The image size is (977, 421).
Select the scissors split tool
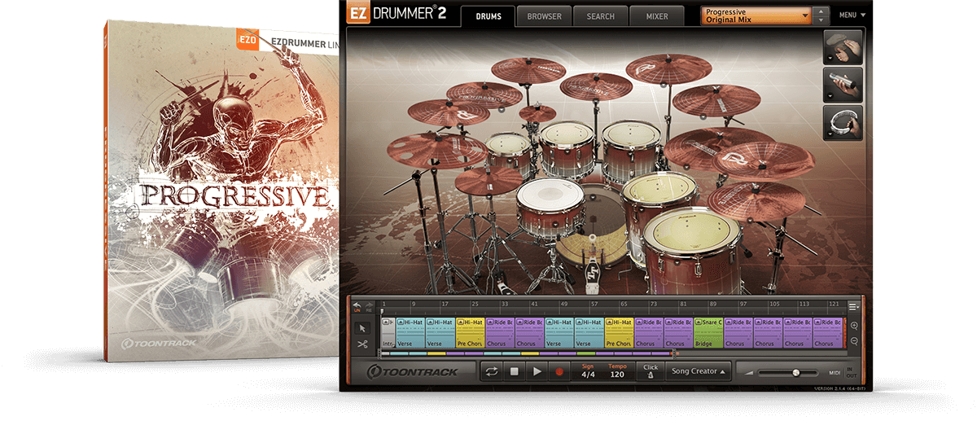(363, 344)
